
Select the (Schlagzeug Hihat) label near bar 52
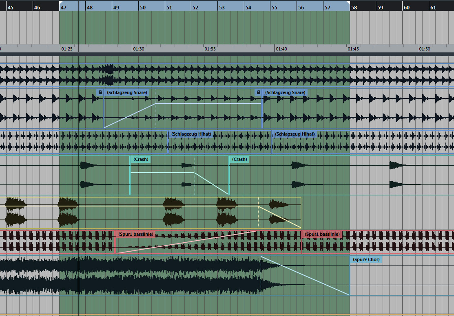click(191, 134)
